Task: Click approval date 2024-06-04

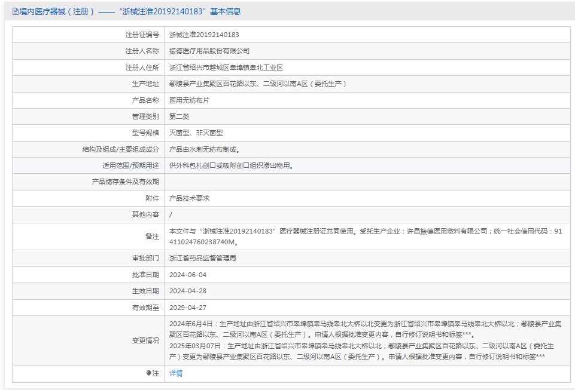Action: [188, 275]
